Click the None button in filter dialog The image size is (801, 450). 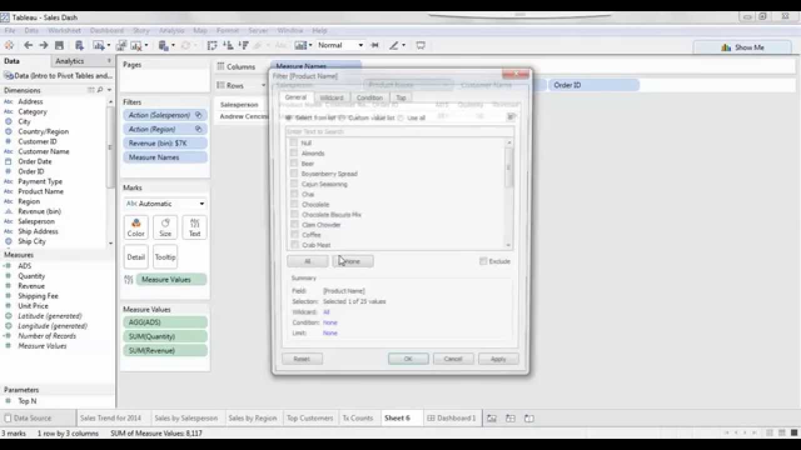353,261
